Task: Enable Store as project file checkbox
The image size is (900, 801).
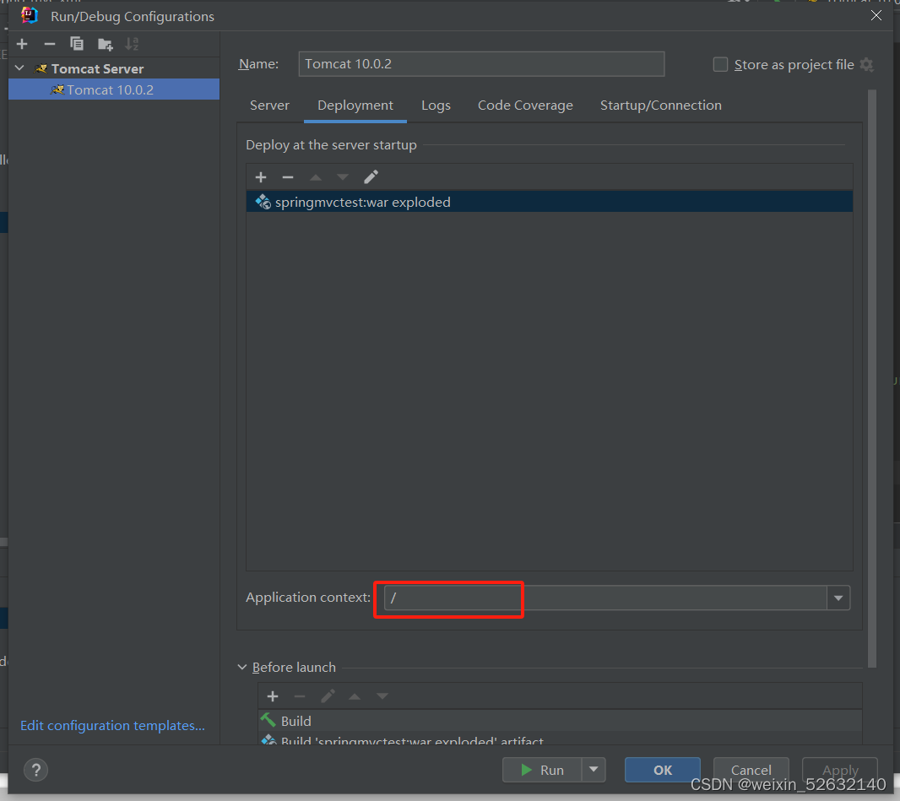Action: pyautogui.click(x=720, y=65)
